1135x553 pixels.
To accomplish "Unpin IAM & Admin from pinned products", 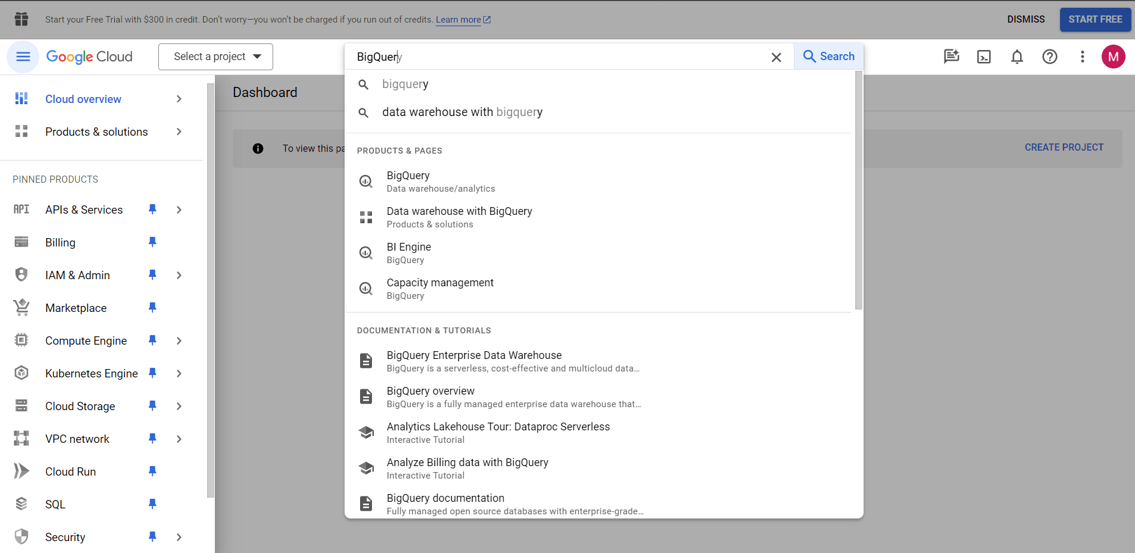I will coord(152,275).
